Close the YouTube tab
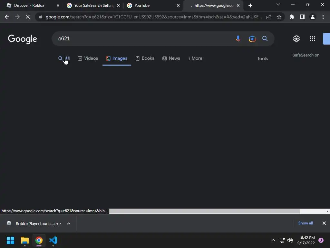Viewport: 330px width, 248px height. (178, 5)
